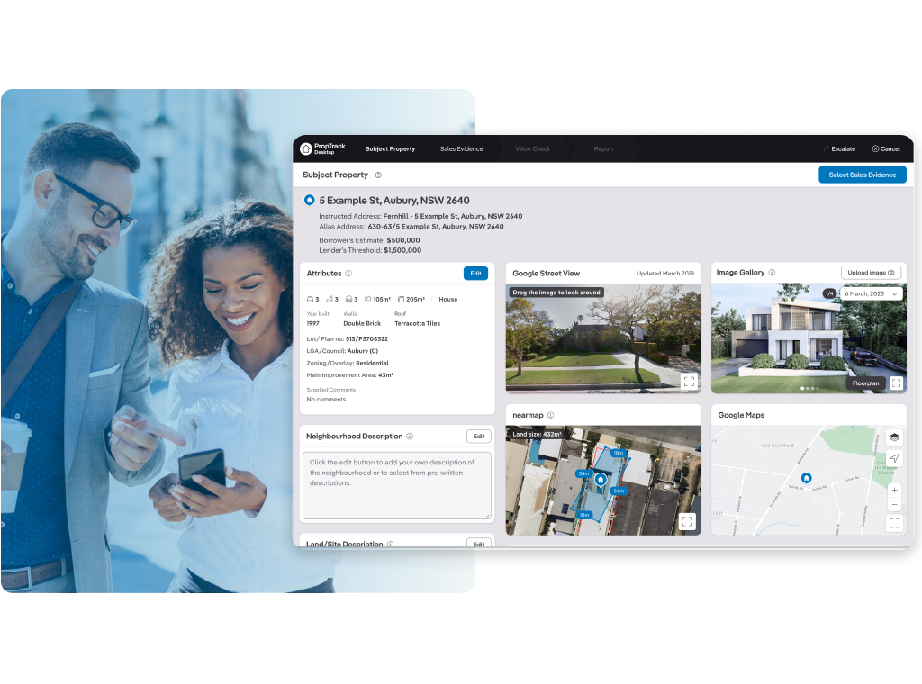Open the Image Gallery info icon
The image size is (922, 684).
pos(772,273)
